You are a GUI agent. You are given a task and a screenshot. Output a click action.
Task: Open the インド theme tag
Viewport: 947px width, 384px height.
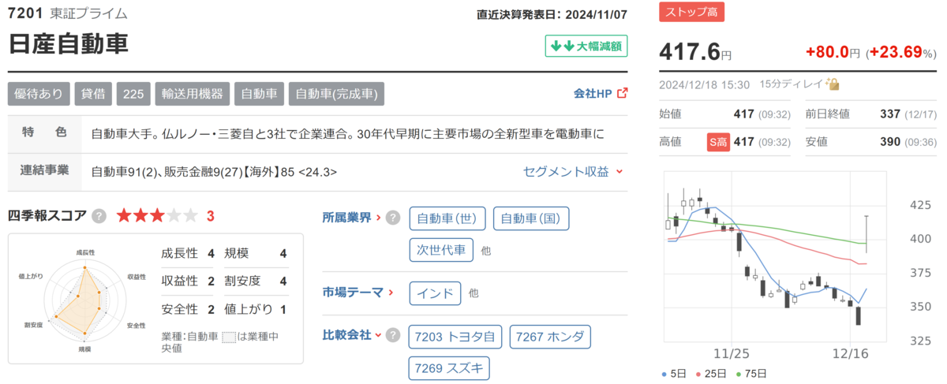(x=435, y=293)
